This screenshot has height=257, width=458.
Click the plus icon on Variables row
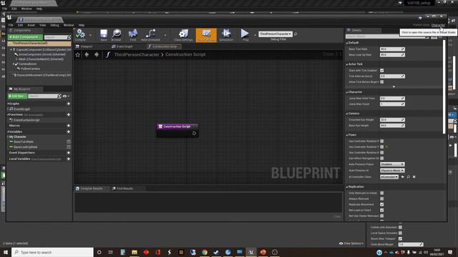coord(69,132)
